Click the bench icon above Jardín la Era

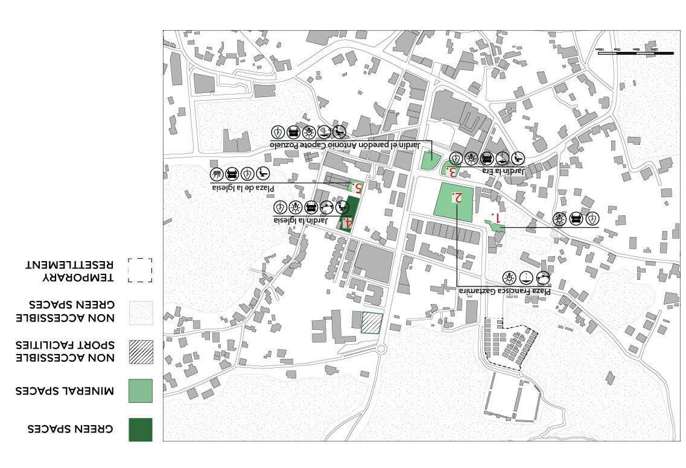click(x=486, y=158)
